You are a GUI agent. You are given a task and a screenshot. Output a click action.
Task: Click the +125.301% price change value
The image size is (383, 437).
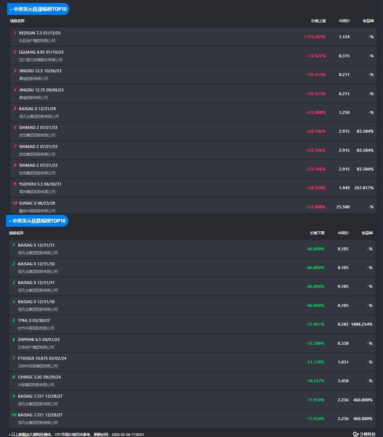(314, 37)
